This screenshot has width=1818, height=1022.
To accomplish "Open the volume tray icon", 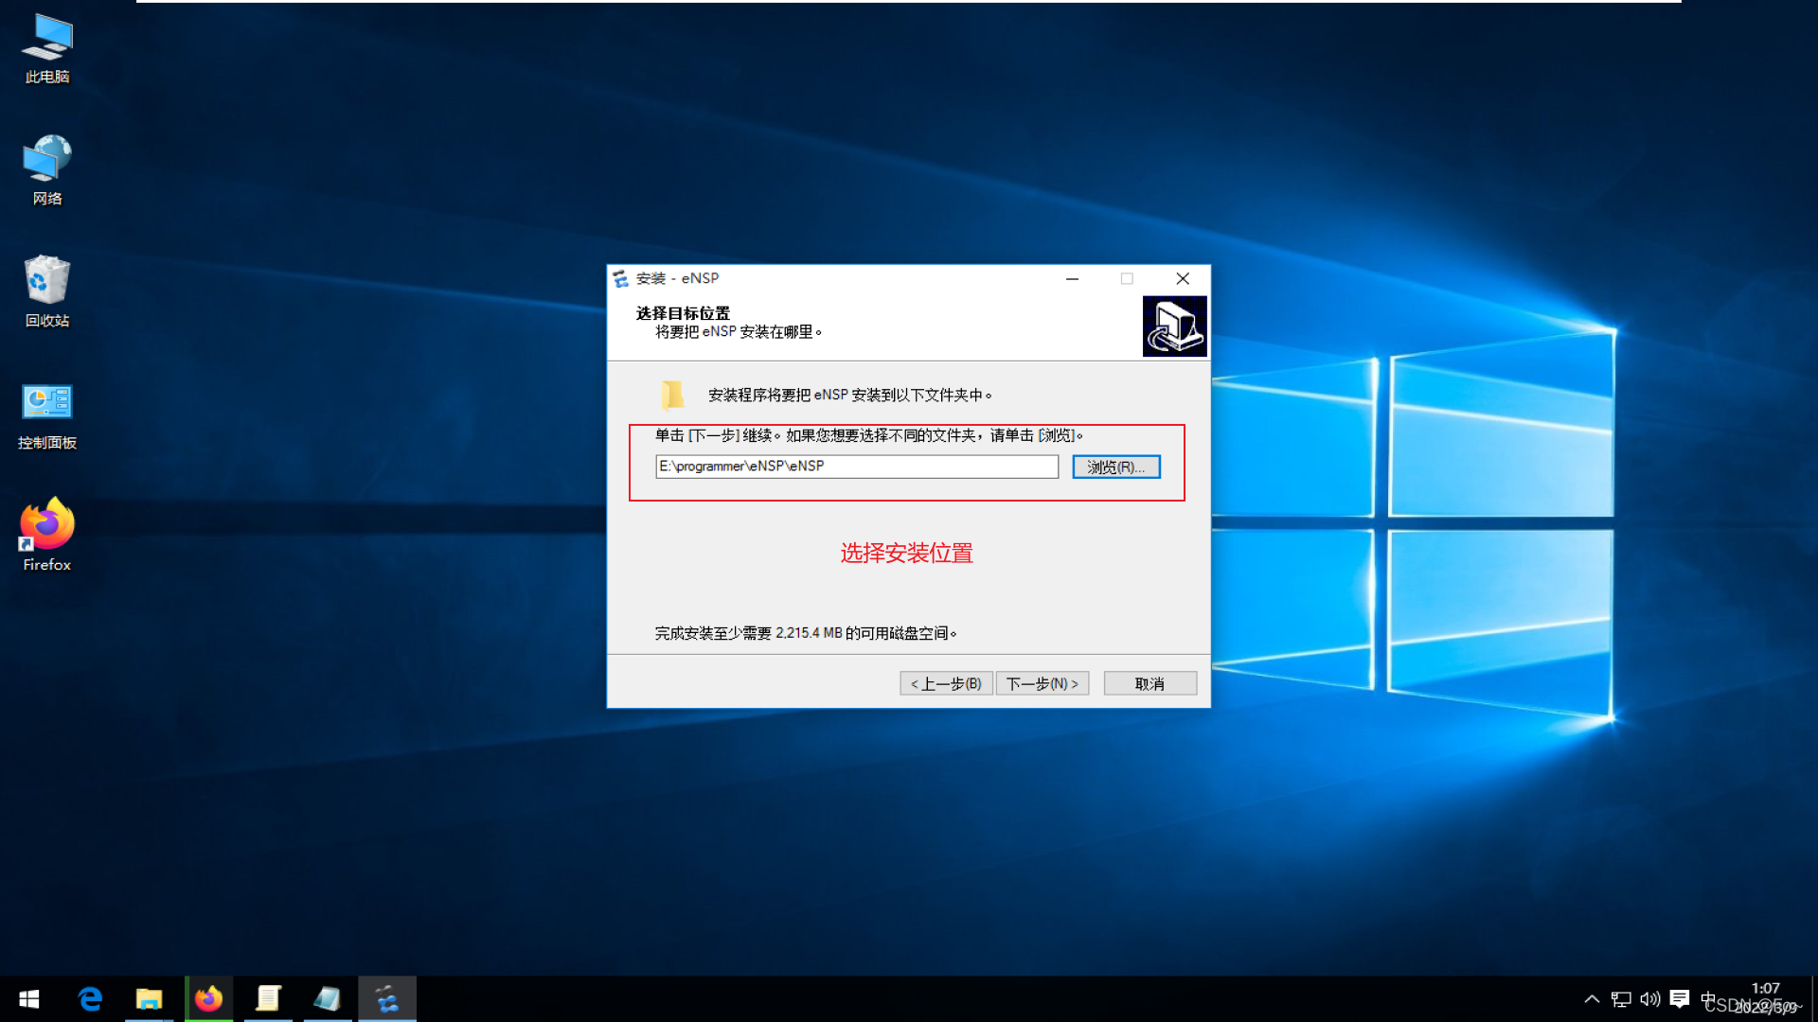I will 1650,999.
